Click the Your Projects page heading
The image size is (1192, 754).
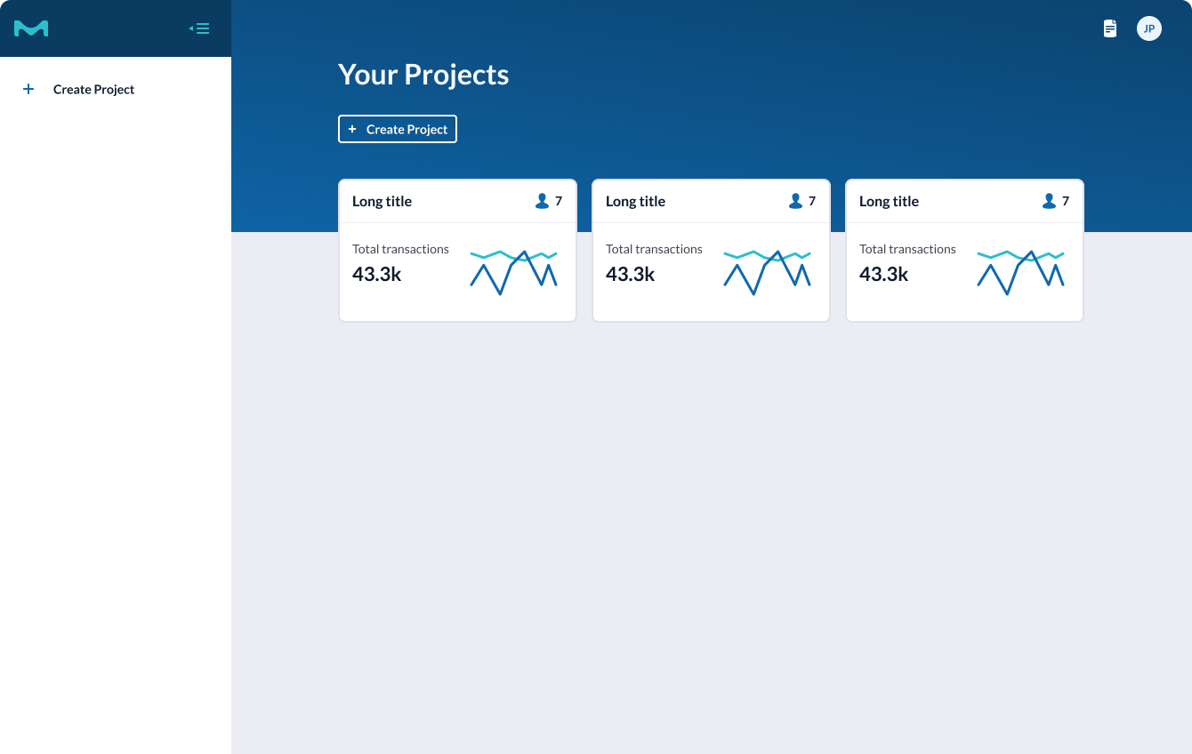click(x=423, y=75)
